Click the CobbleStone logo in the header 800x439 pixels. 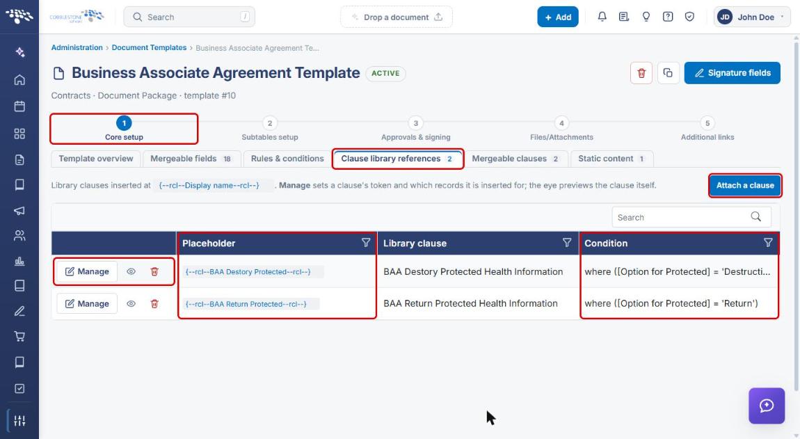pyautogui.click(x=77, y=16)
